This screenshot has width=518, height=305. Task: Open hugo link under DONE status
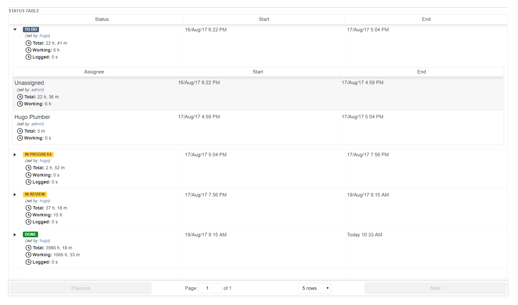coord(44,241)
